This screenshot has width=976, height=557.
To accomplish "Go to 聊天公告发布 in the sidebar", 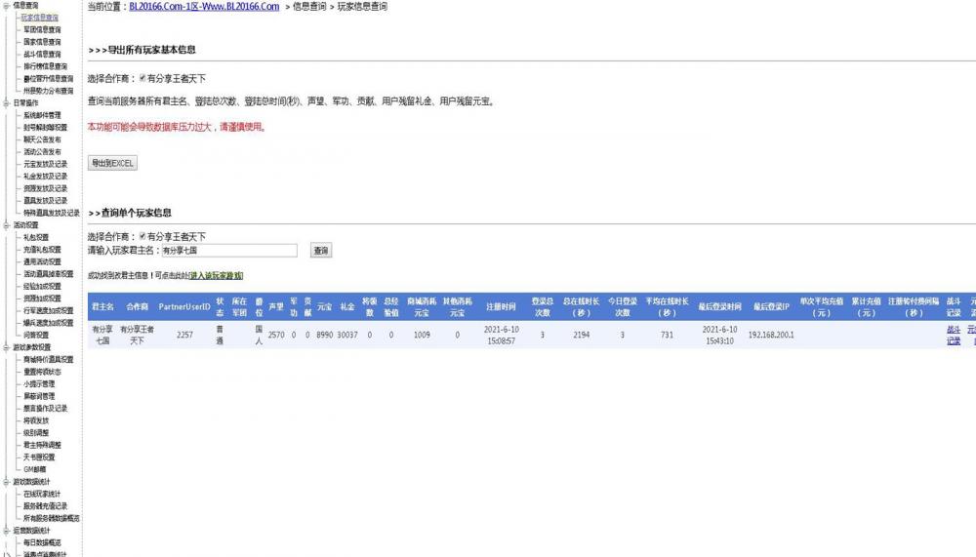I will [x=42, y=139].
